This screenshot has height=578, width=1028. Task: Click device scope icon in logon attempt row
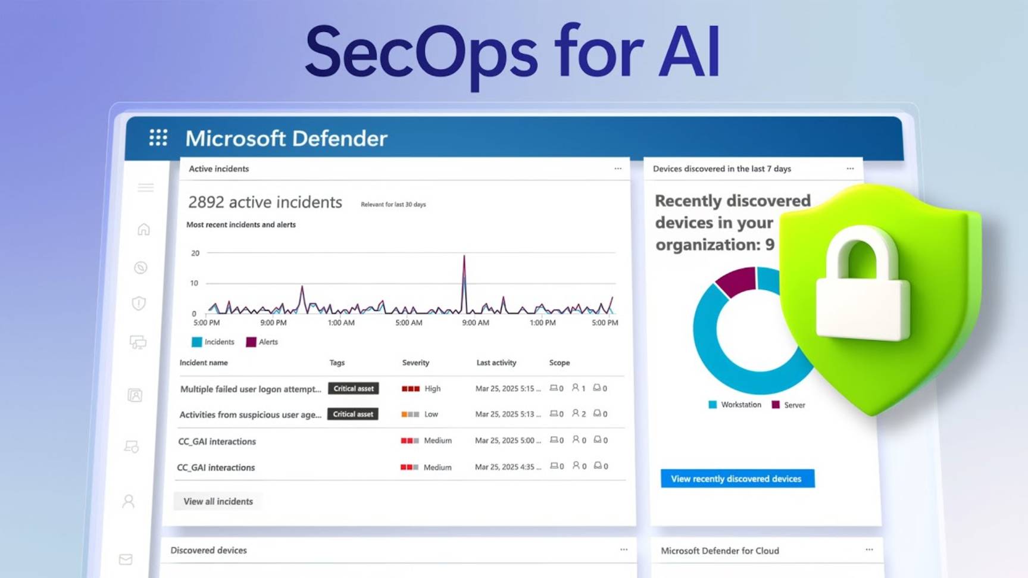(554, 388)
